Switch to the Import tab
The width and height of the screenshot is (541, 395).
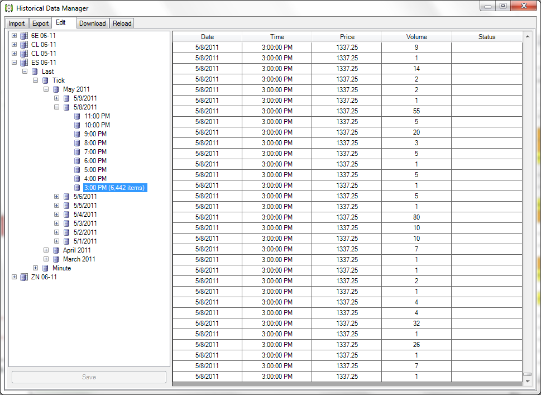[x=17, y=23]
